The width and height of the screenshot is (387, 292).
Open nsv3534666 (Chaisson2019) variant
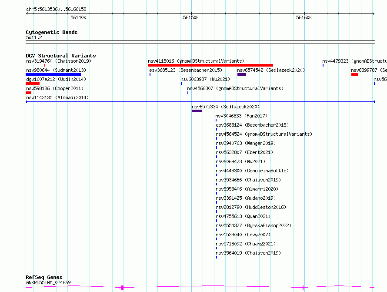(x=248, y=180)
